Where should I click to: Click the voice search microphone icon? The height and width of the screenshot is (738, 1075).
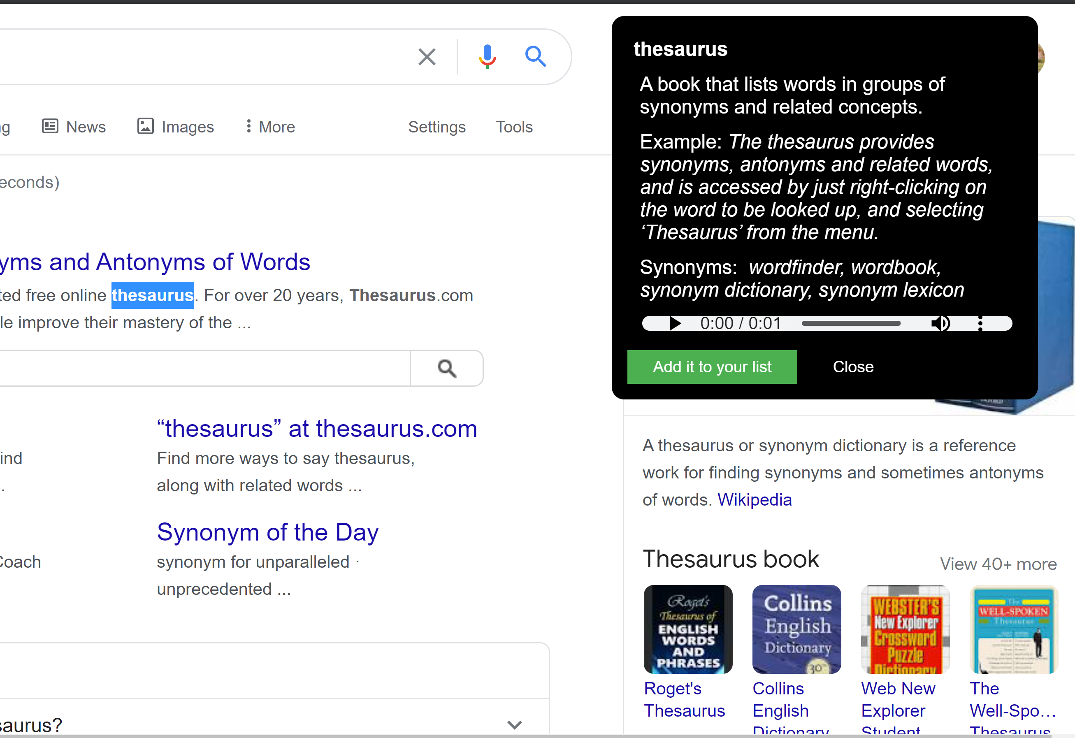point(487,57)
